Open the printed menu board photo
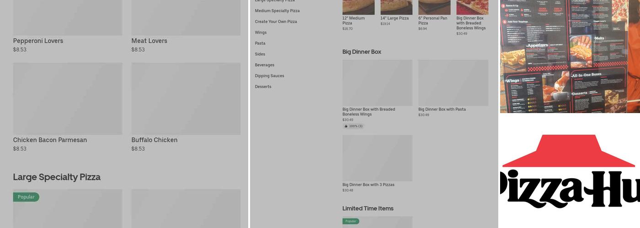Image resolution: width=640 pixels, height=228 pixels. pos(570,56)
